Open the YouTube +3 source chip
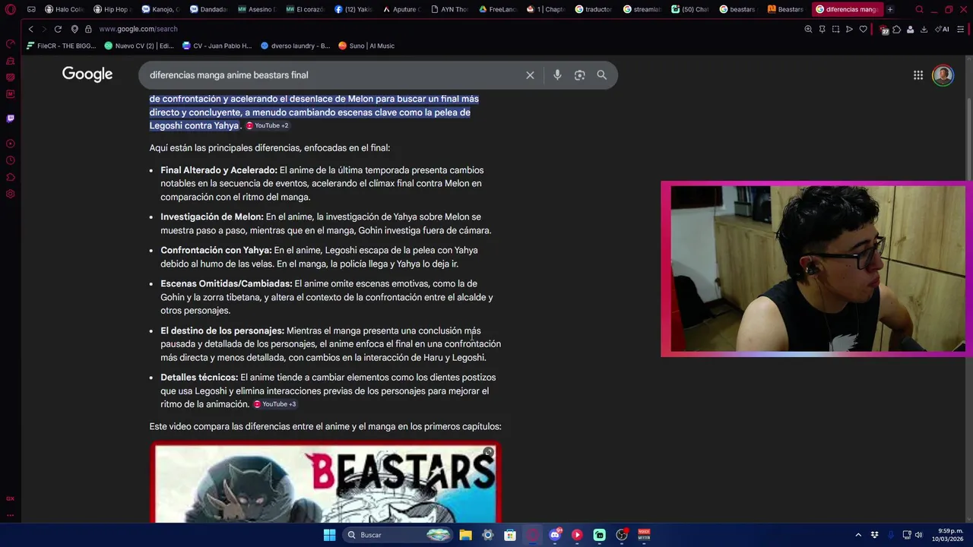Screen dimensions: 973x547 [x=274, y=404]
